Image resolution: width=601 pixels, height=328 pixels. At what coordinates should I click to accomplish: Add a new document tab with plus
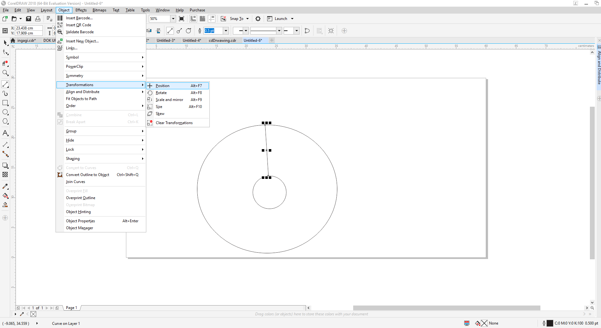[x=272, y=40]
